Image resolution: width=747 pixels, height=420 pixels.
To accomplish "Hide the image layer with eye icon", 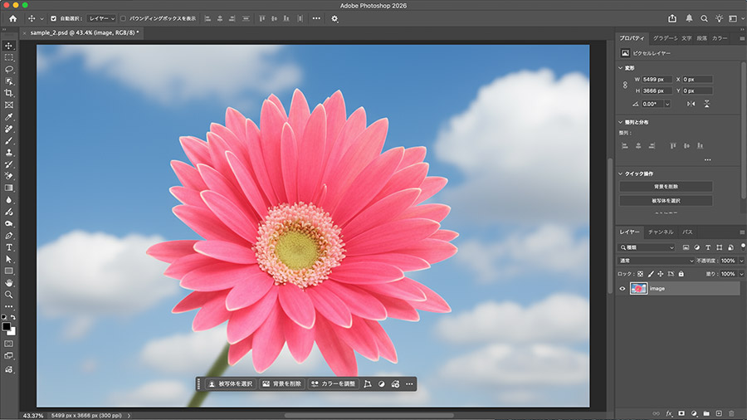I will pos(622,289).
